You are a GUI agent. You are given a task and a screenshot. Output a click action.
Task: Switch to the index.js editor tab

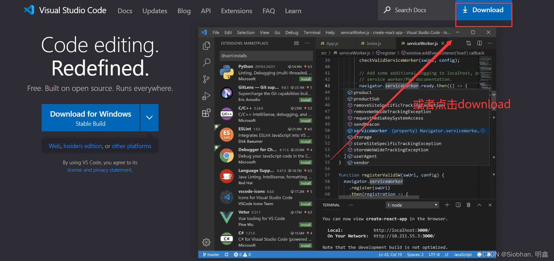(374, 43)
